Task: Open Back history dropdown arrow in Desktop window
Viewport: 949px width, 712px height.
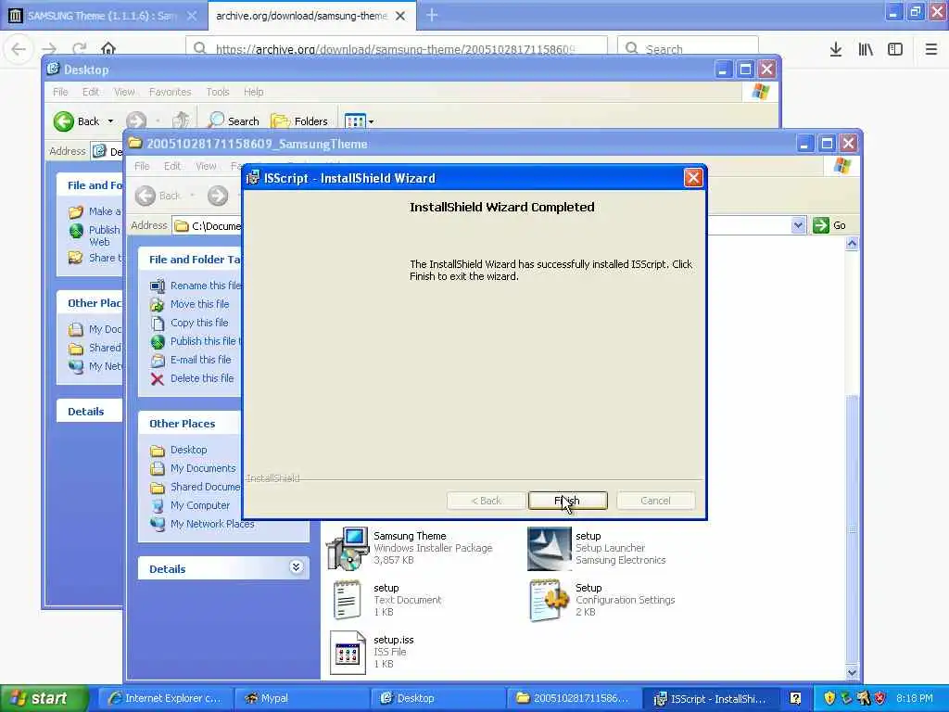Action: click(x=111, y=121)
